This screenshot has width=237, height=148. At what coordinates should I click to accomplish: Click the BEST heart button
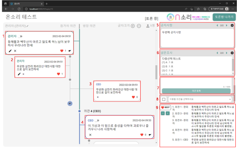coord(166,107)
